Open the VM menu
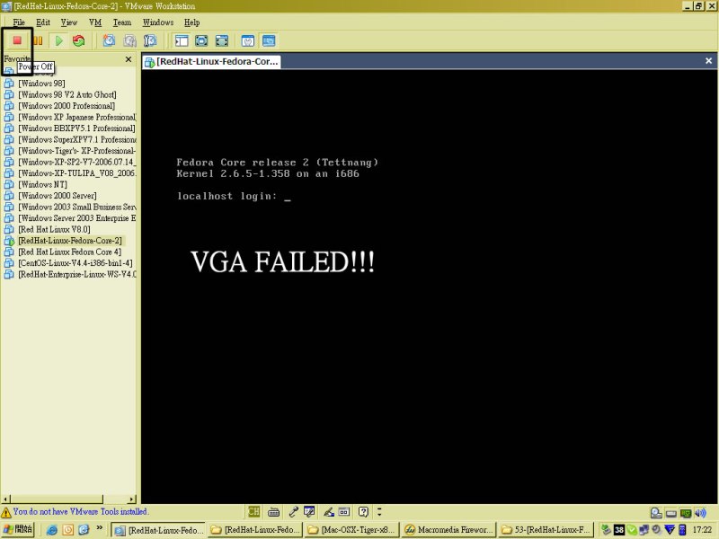The height and width of the screenshot is (539, 719). (95, 22)
